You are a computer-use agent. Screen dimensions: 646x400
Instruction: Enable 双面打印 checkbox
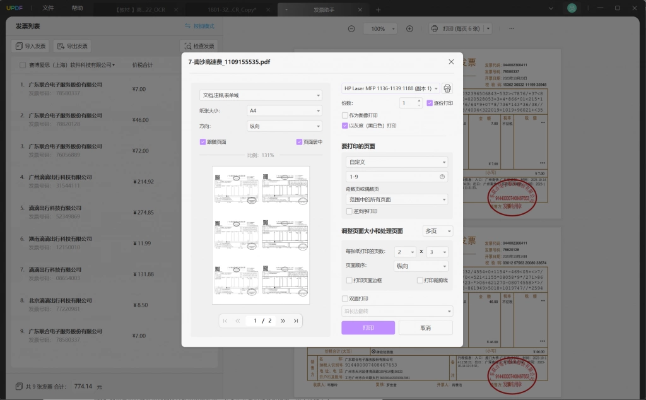pos(345,298)
